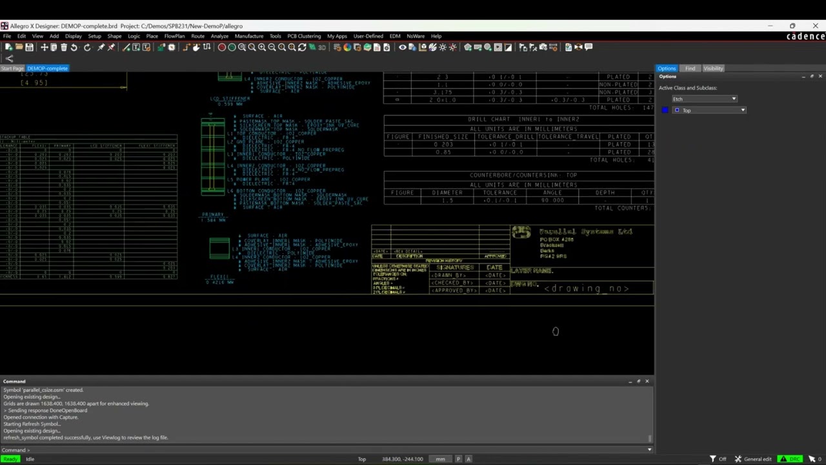Screen dimensions: 826x465
Task: Click the eye visibility toolbar icon
Action: (403, 47)
